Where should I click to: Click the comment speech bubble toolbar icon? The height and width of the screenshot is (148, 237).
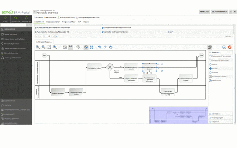coord(78,47)
